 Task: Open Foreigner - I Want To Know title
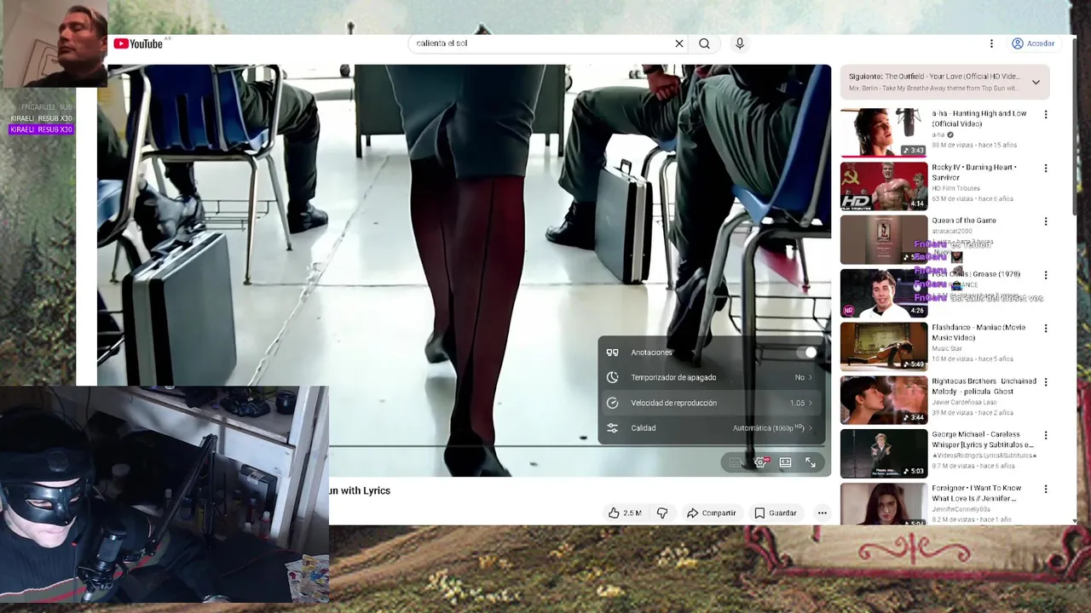coord(977,493)
